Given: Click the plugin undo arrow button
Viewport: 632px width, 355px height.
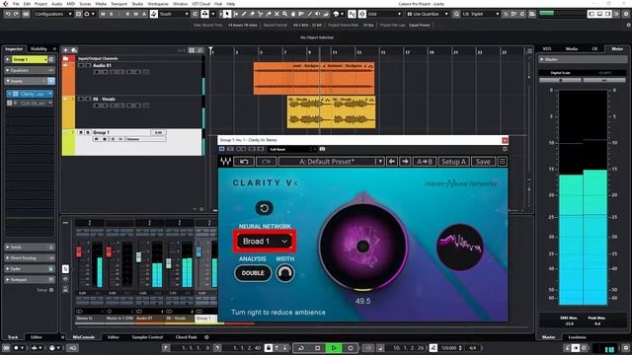Looking at the screenshot, I should click(244, 162).
